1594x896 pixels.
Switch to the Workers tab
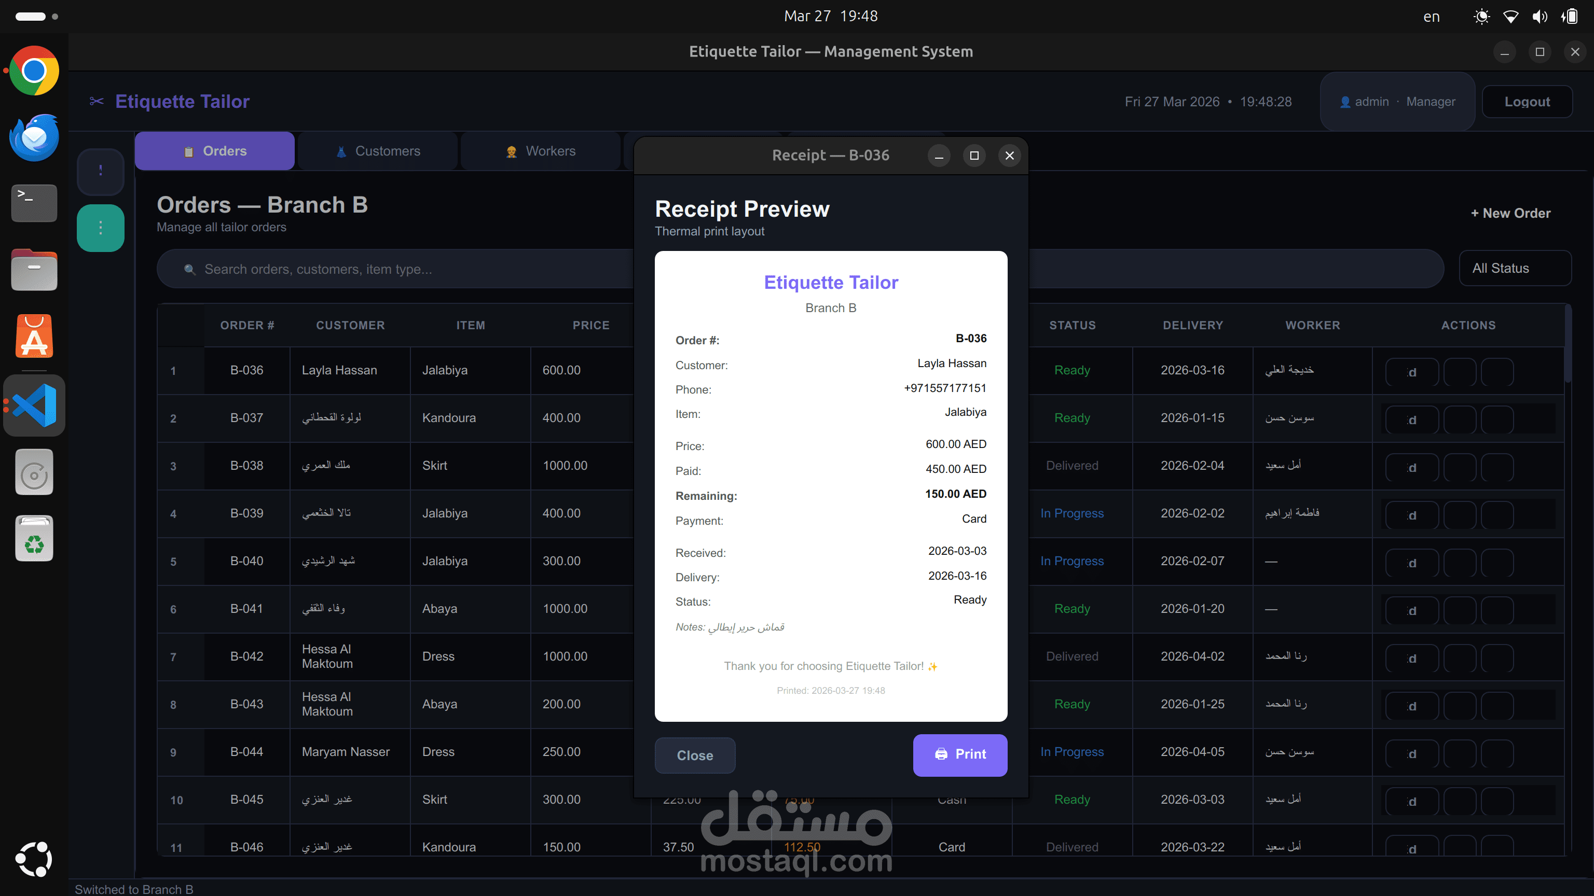pos(540,151)
